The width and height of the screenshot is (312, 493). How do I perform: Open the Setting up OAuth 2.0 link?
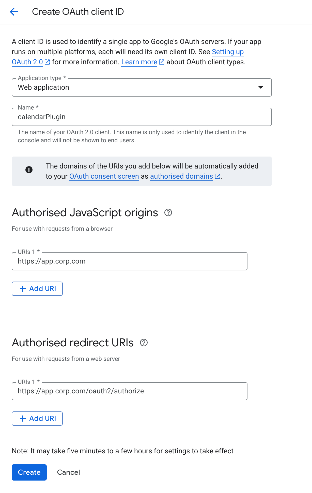pos(227,52)
